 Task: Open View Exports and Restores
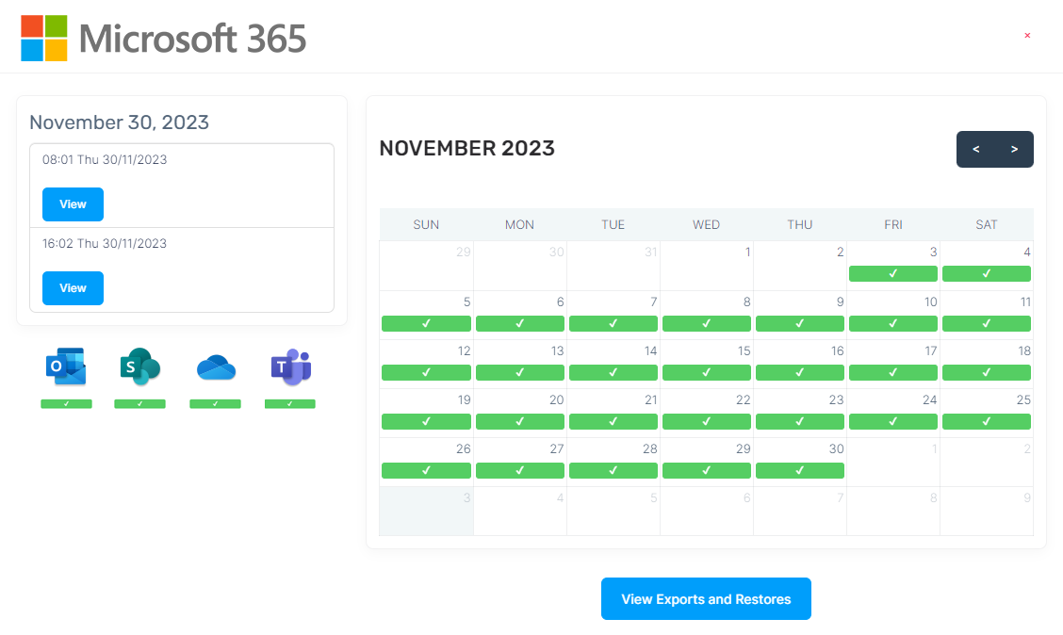706,598
